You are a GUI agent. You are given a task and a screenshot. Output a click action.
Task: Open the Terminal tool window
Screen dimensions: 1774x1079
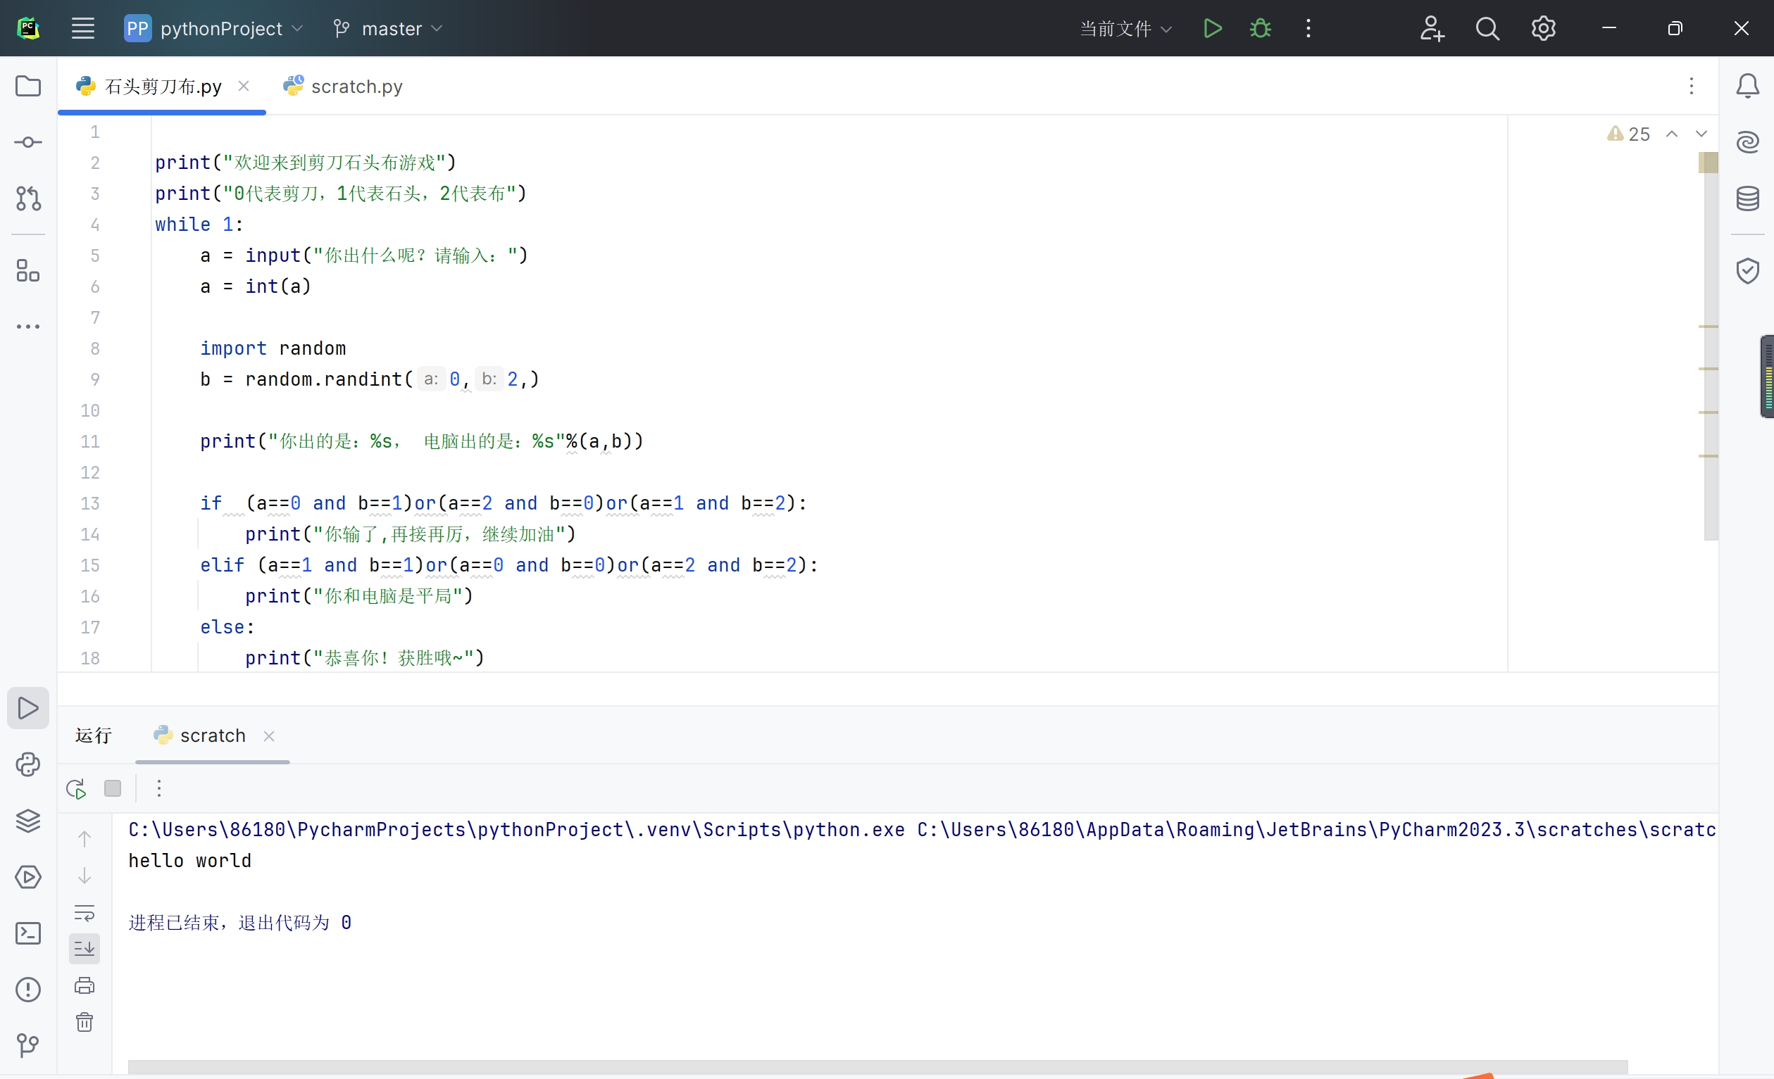(28, 933)
